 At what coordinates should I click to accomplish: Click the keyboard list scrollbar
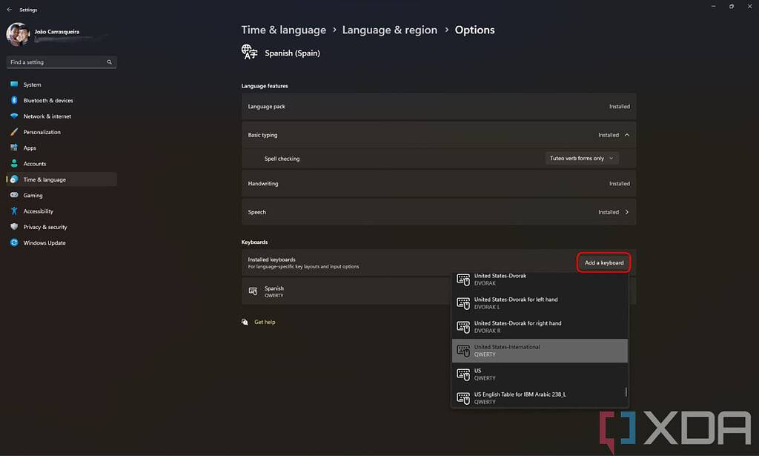[x=626, y=391]
